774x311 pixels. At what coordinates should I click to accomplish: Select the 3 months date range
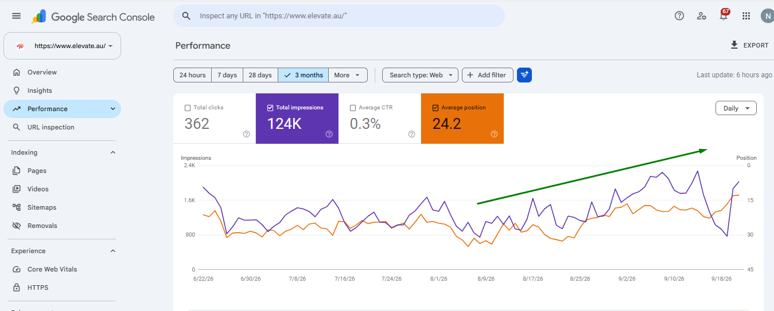pos(303,75)
